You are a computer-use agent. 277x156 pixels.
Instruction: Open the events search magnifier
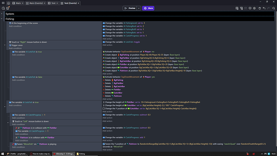274,8
